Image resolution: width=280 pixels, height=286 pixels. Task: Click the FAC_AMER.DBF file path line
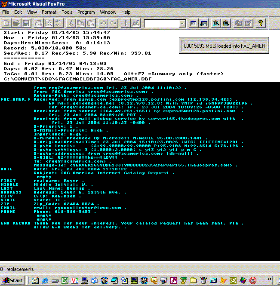tap(77, 79)
